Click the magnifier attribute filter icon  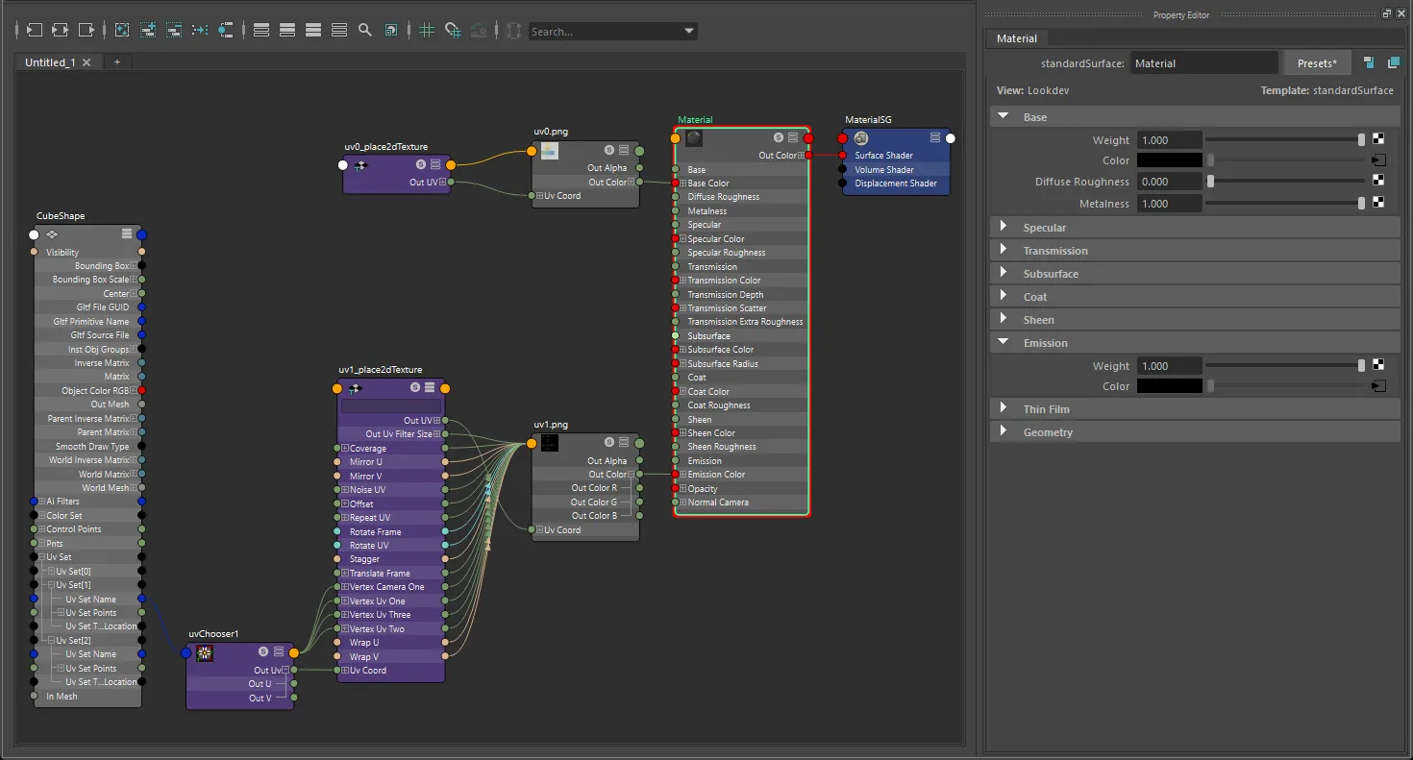365,31
